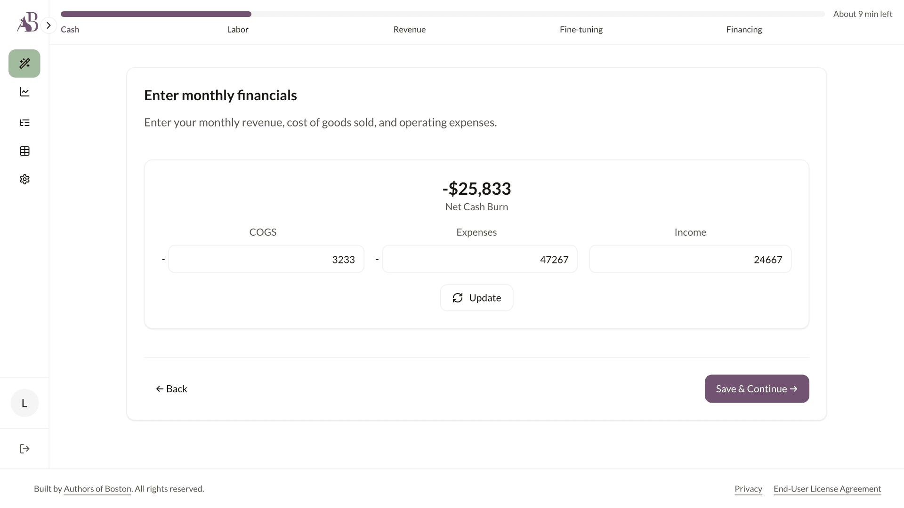Open settings gear in sidebar
Image resolution: width=904 pixels, height=508 pixels.
24,179
